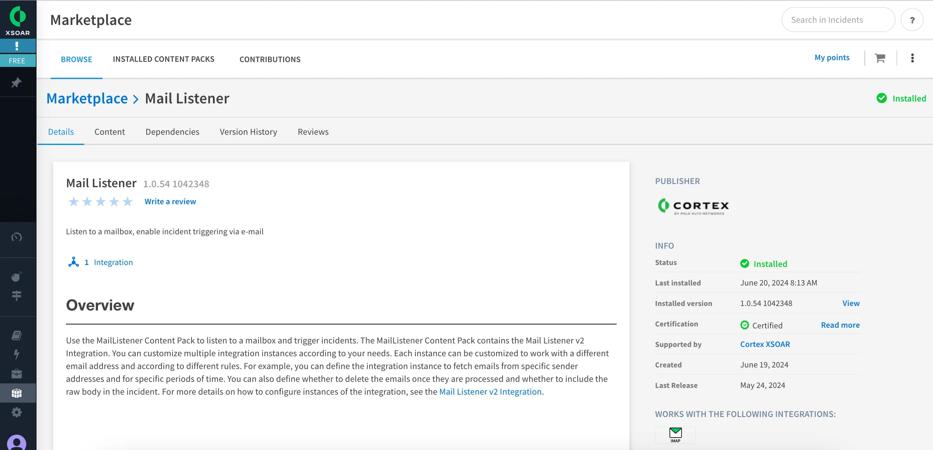Click Write a review link

click(170, 201)
